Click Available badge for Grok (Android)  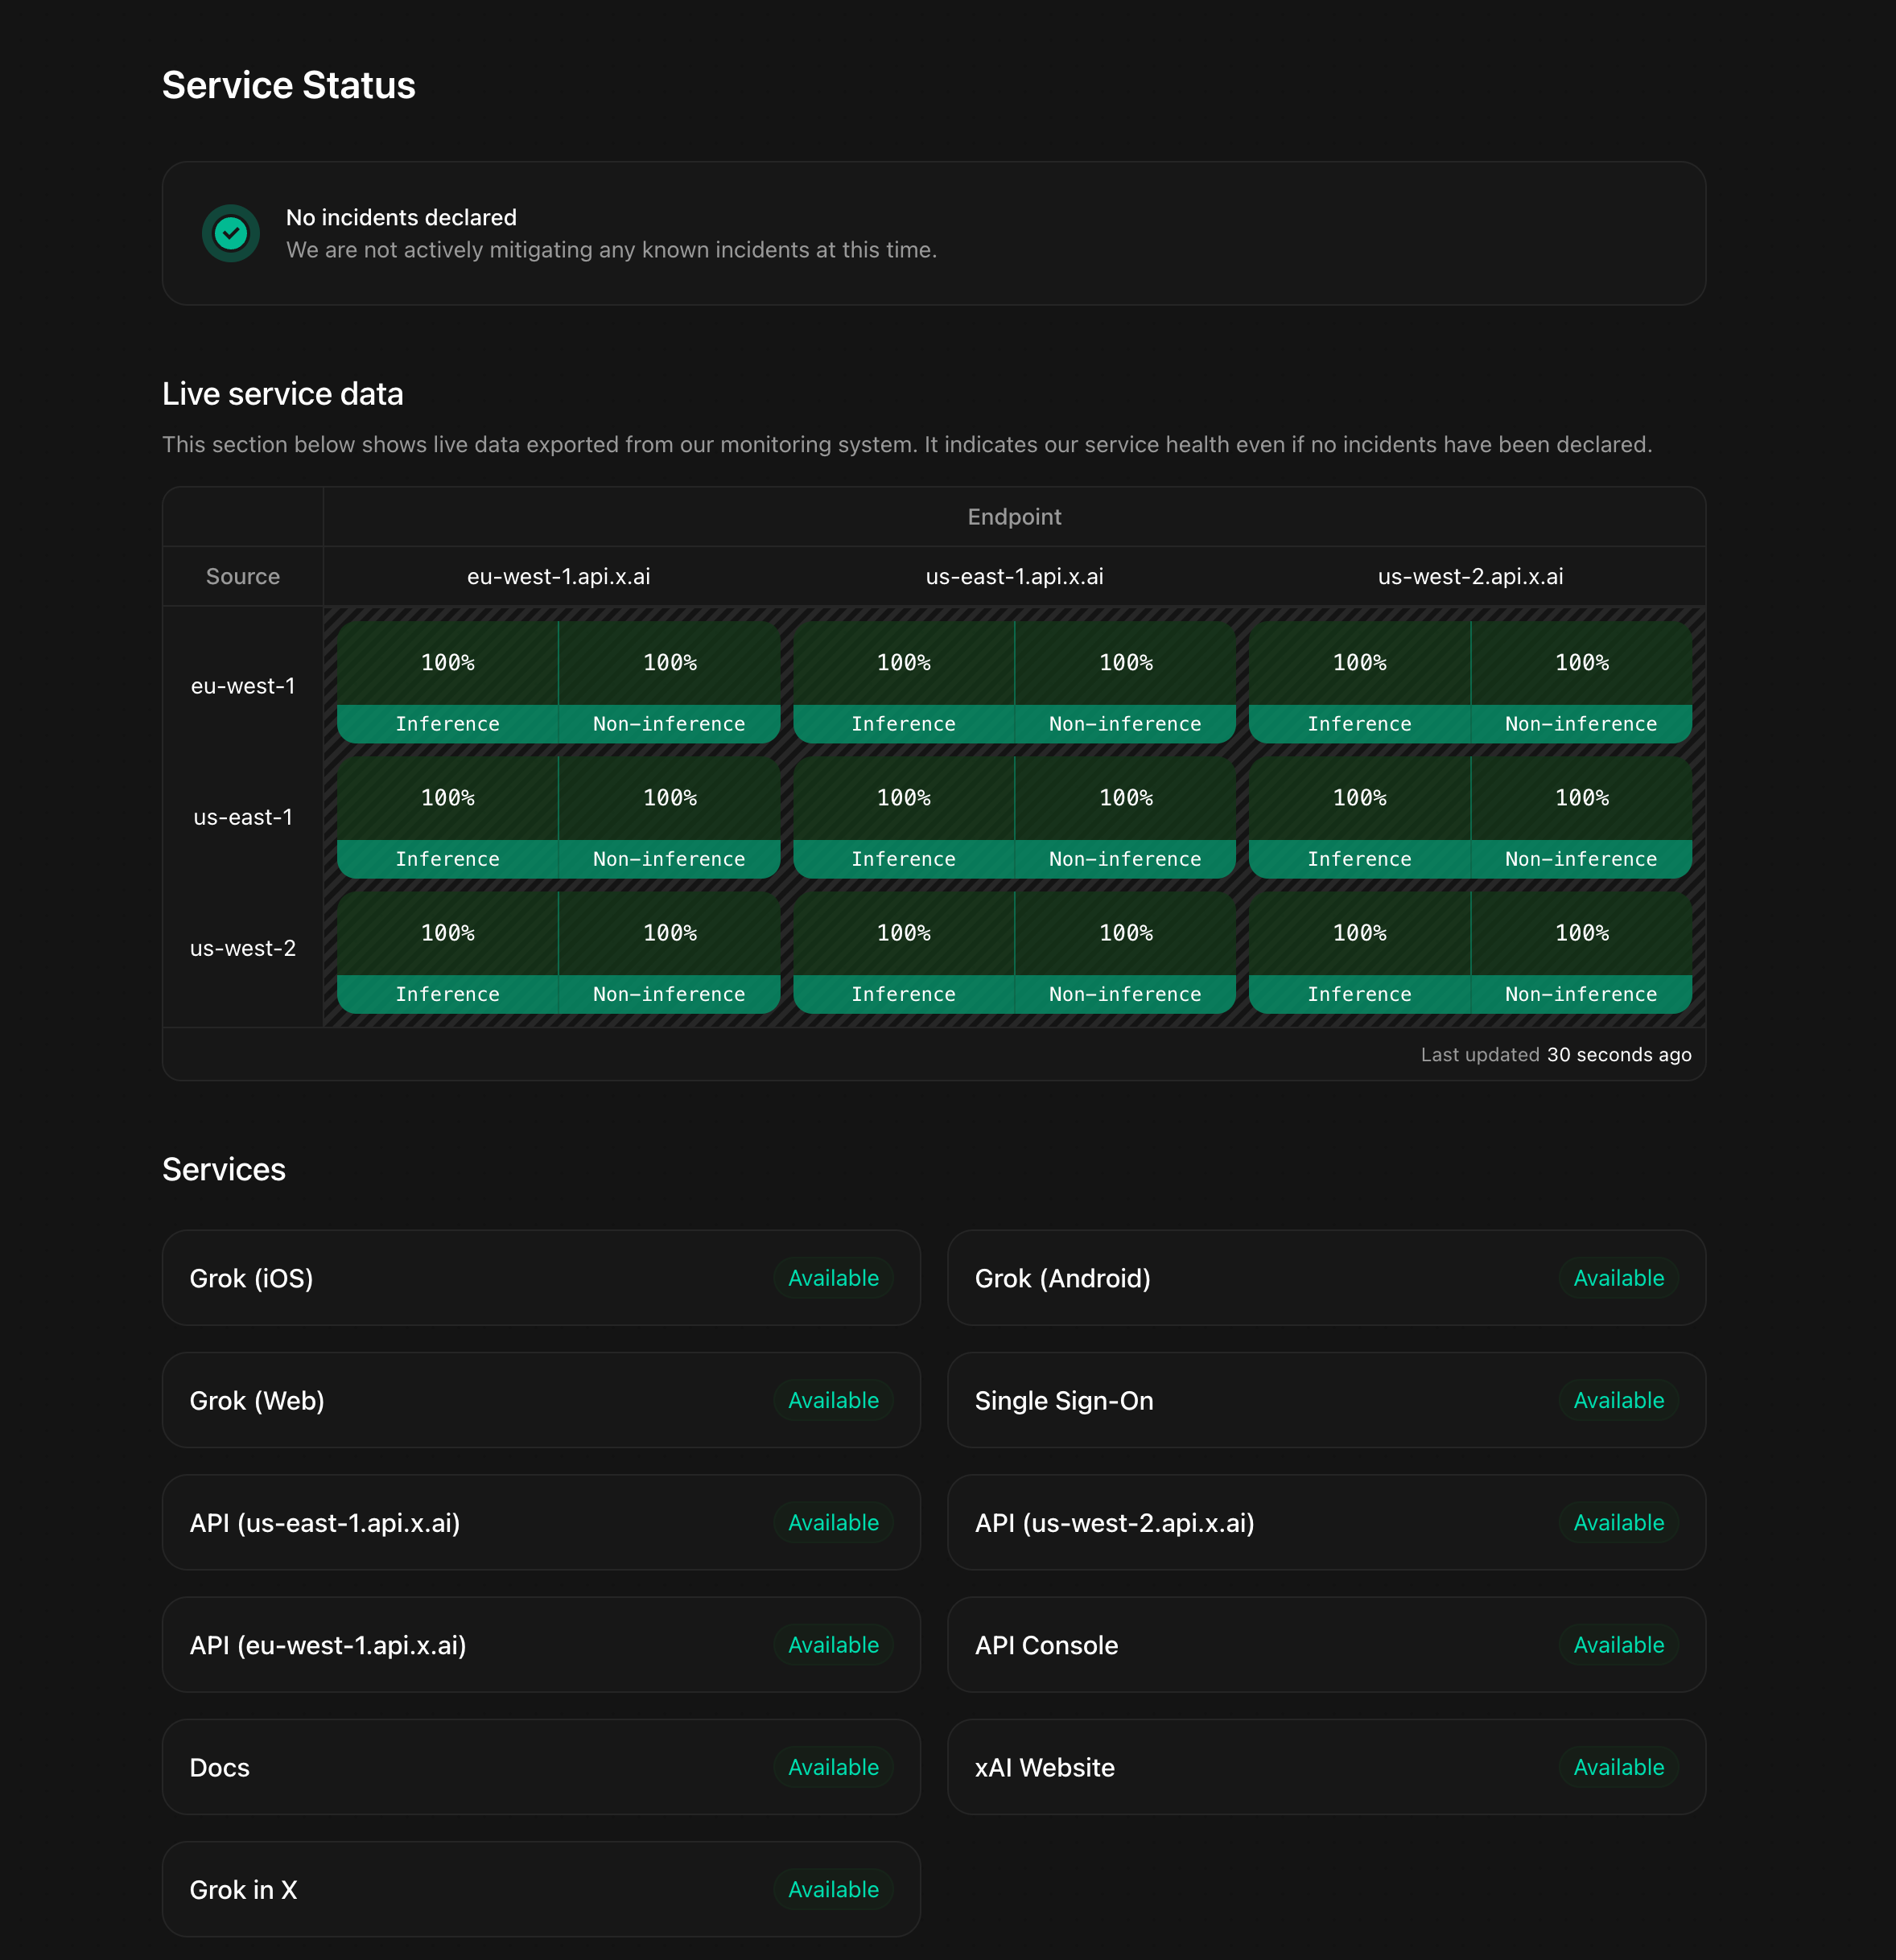(1619, 1278)
